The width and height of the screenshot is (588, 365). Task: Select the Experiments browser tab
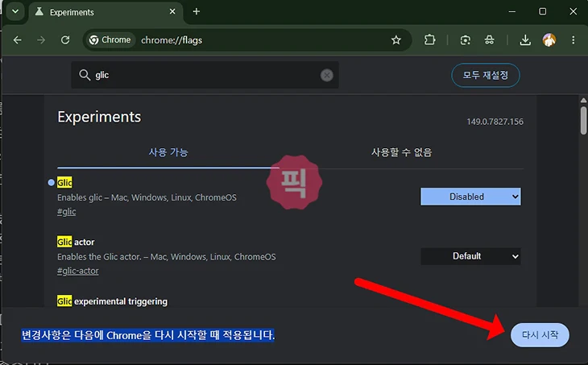pos(105,12)
